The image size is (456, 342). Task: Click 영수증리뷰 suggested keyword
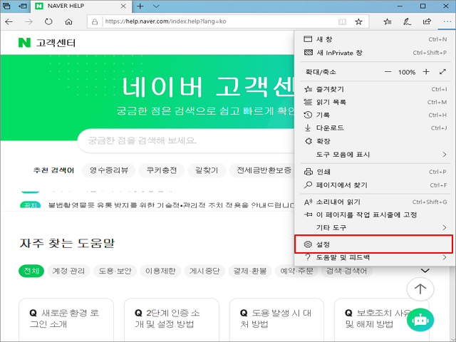click(109, 170)
